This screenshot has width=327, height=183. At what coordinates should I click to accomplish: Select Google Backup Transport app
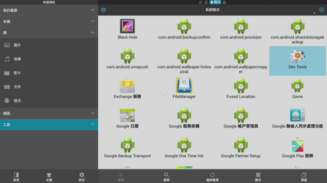point(127,148)
